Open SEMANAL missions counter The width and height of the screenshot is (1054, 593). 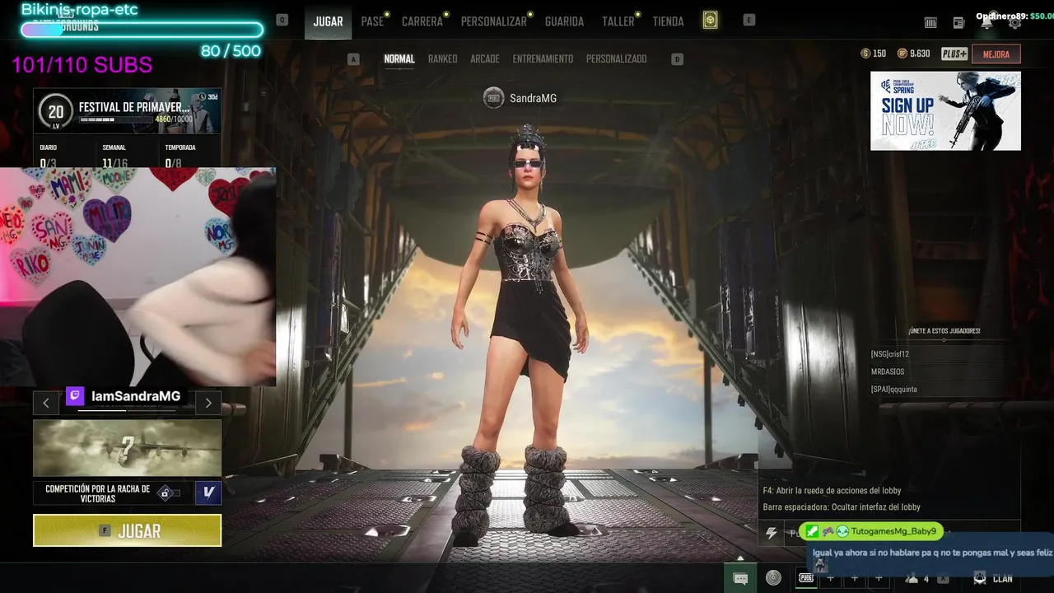tap(114, 156)
